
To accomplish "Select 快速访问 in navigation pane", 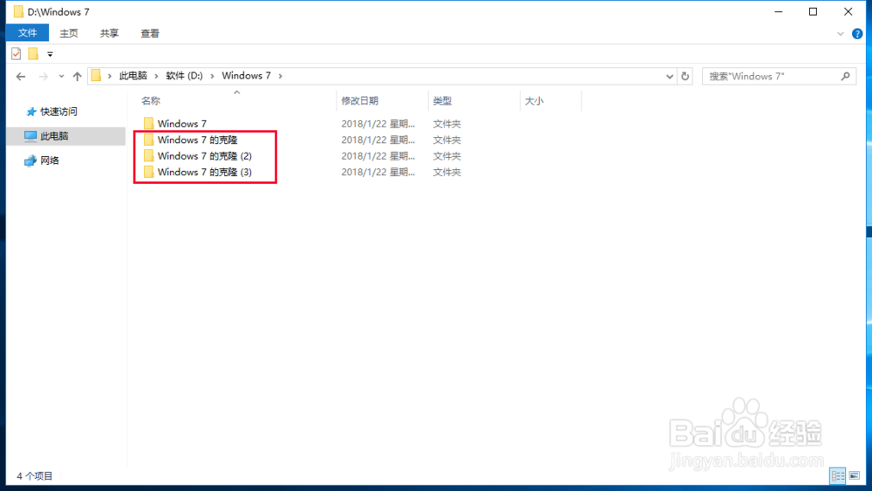I will click(58, 112).
